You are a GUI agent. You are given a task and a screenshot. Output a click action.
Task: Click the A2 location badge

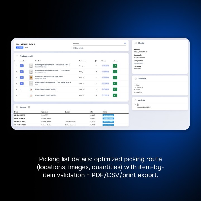click(x=22, y=78)
